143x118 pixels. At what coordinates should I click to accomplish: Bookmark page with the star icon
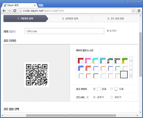point(133,11)
